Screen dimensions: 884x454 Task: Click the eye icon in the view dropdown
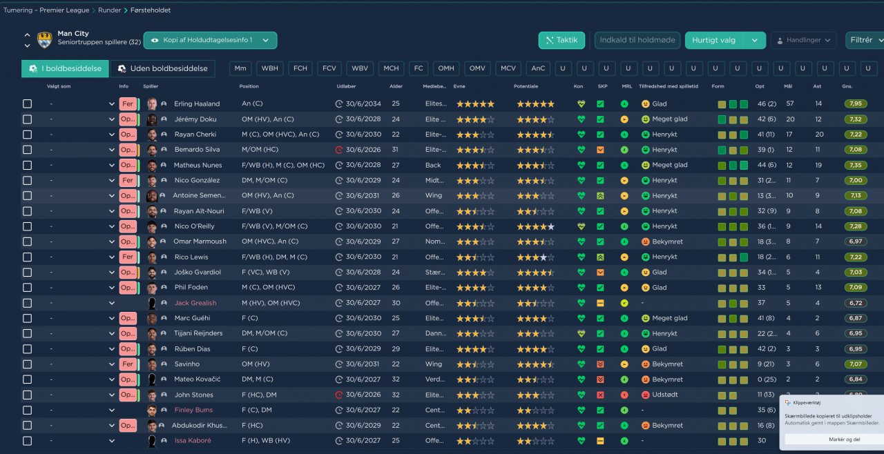[155, 40]
